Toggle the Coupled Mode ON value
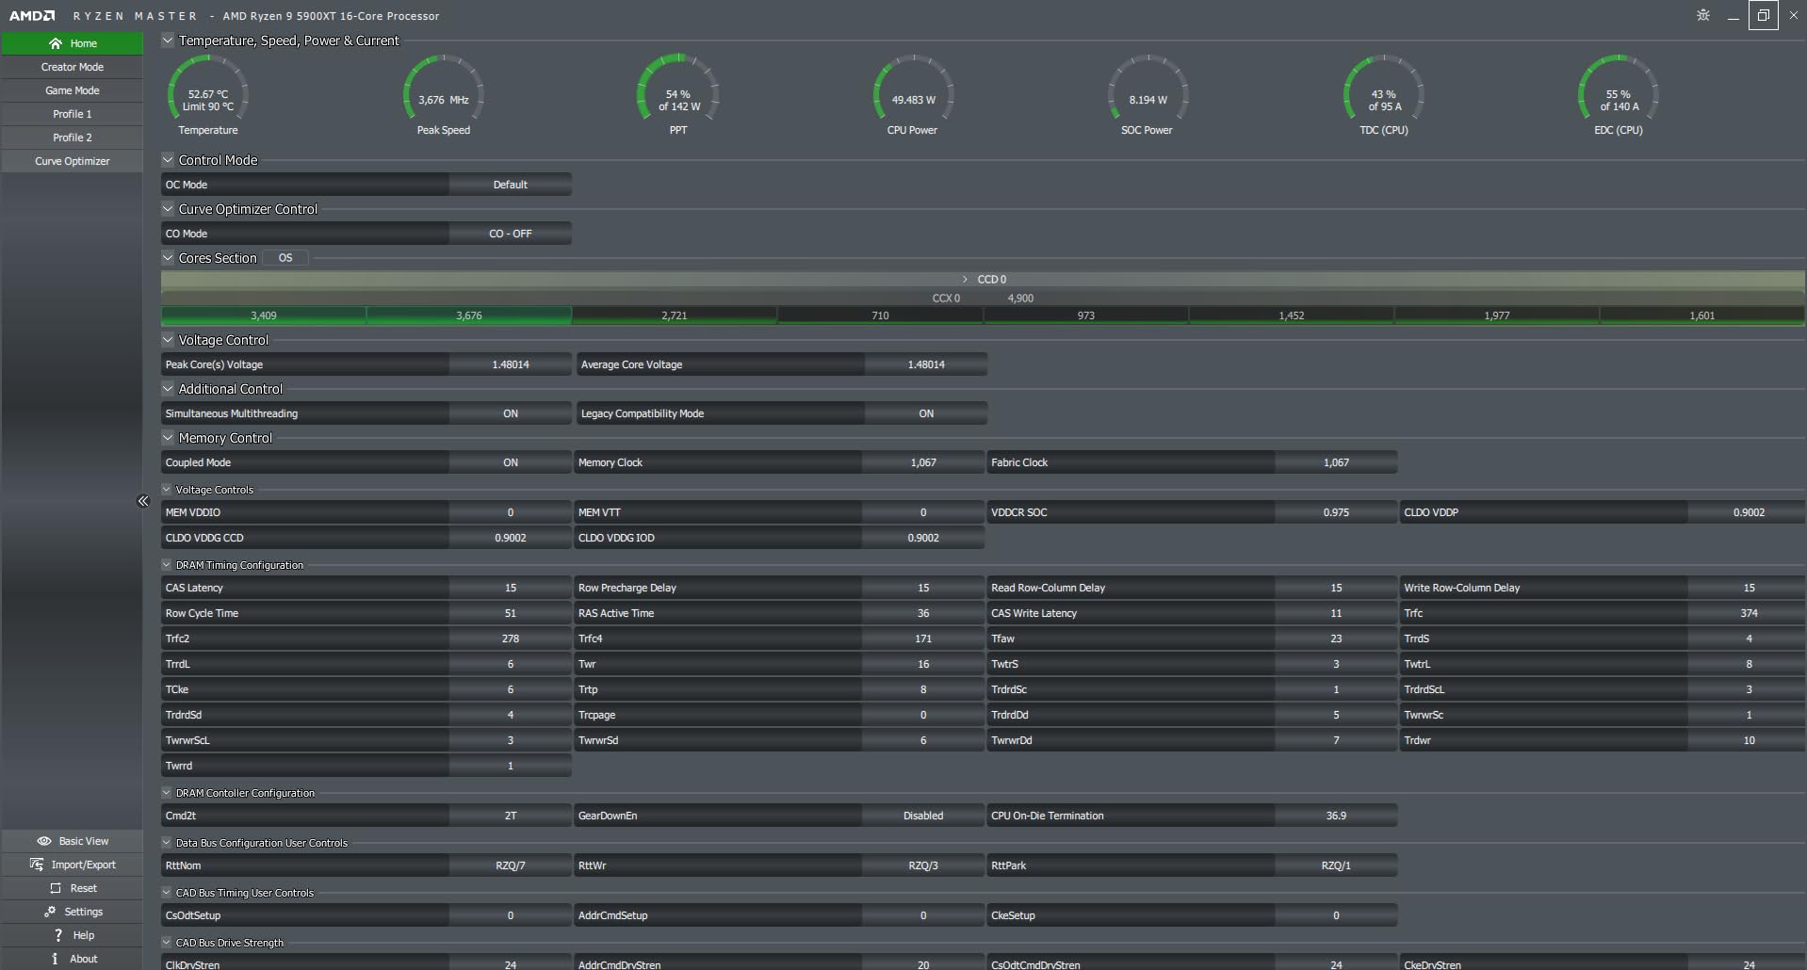The height and width of the screenshot is (970, 1807). (x=510, y=462)
